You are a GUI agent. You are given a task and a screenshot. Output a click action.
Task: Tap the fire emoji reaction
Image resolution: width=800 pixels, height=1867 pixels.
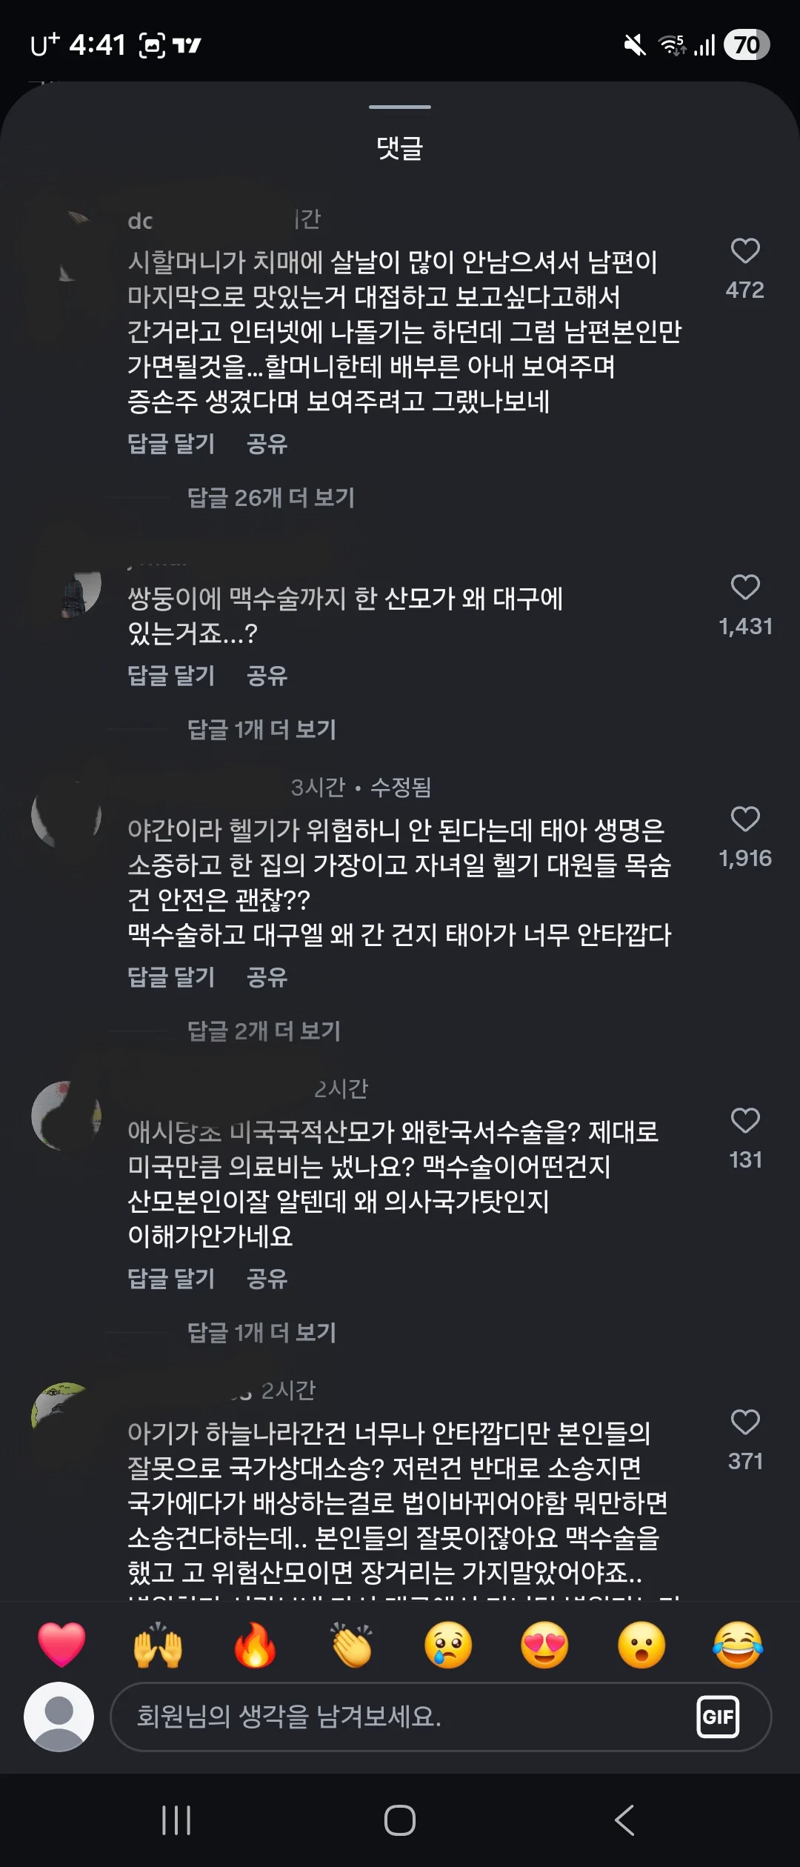click(x=255, y=1645)
